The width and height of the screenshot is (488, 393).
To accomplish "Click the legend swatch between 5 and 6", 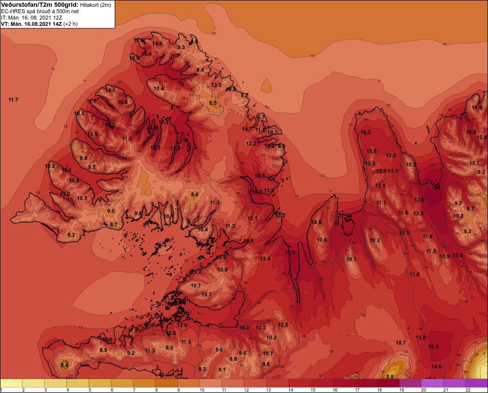I will [100, 383].
